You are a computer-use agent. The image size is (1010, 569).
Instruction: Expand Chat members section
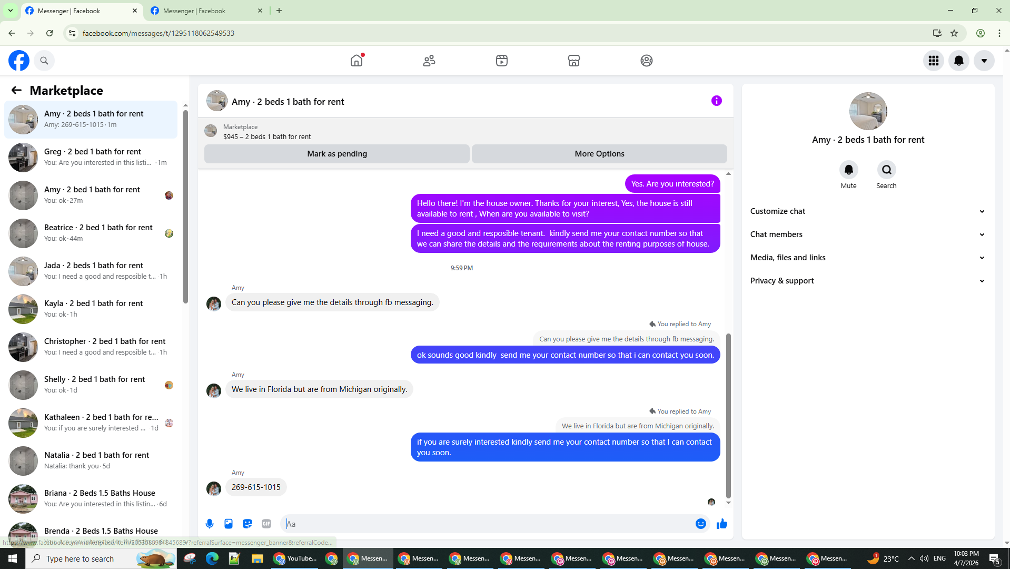click(868, 234)
